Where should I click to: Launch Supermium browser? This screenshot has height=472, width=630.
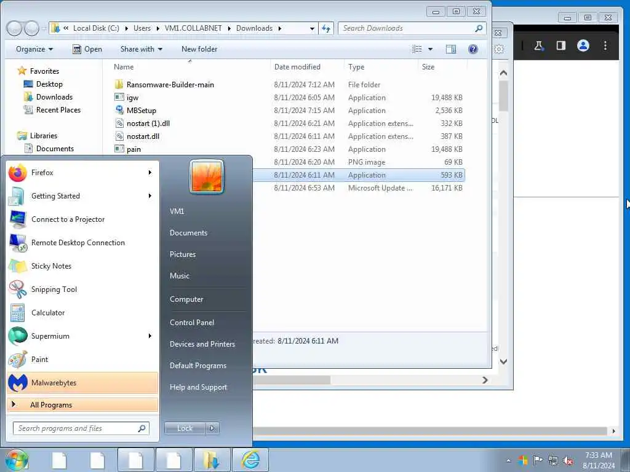coord(82,336)
